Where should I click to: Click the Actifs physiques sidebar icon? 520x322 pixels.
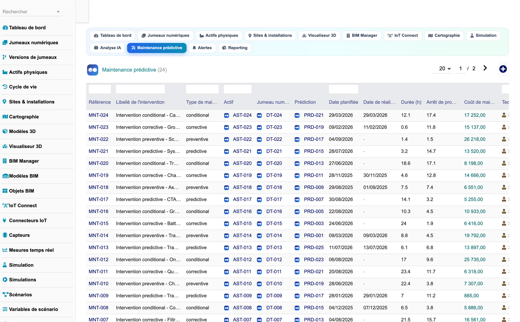pos(5,72)
